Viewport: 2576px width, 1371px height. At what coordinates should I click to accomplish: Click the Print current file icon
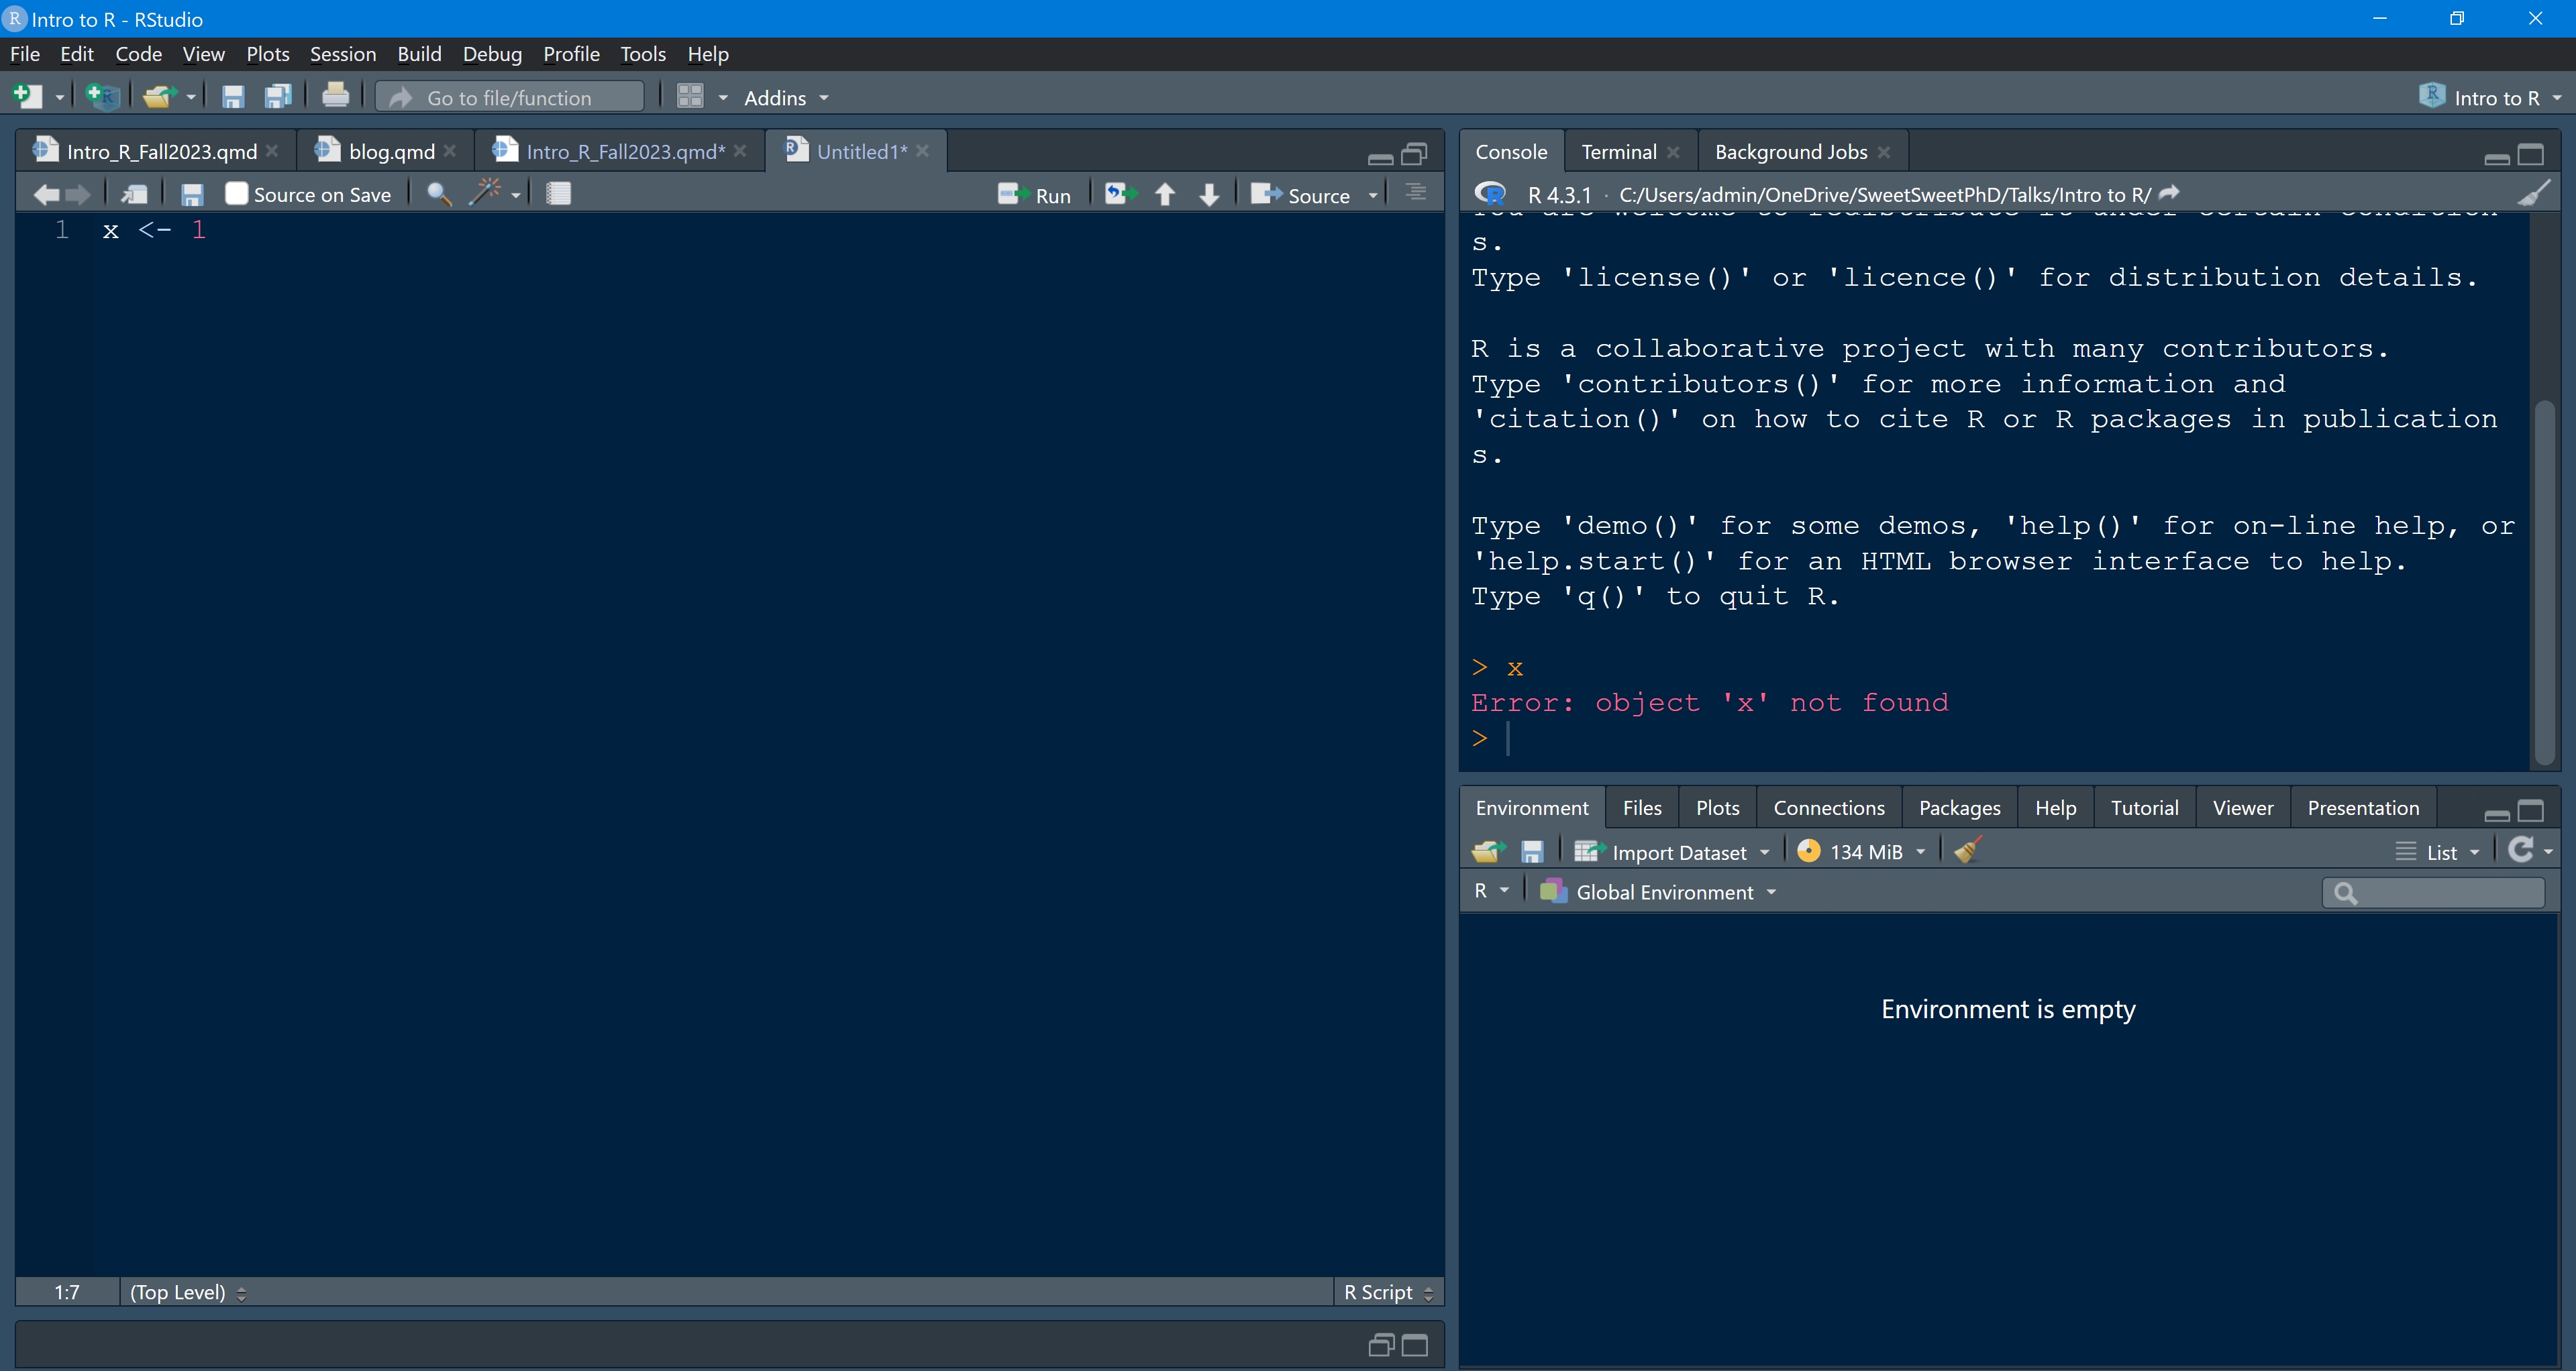[x=335, y=97]
